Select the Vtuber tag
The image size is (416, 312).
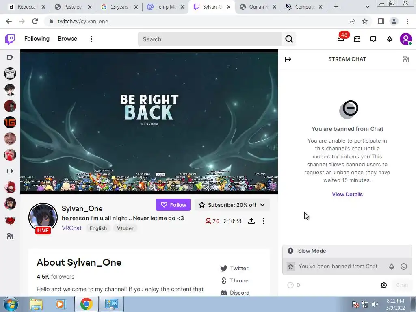(x=125, y=228)
